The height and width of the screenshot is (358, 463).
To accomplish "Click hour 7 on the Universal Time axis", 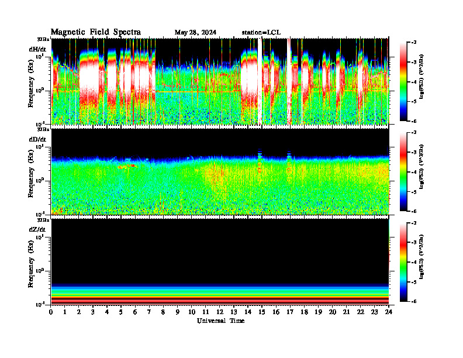I will (149, 312).
